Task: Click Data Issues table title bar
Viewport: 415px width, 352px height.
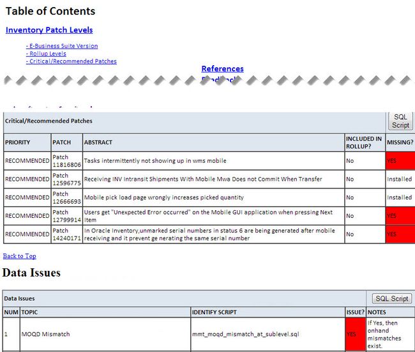Action: 185,298
